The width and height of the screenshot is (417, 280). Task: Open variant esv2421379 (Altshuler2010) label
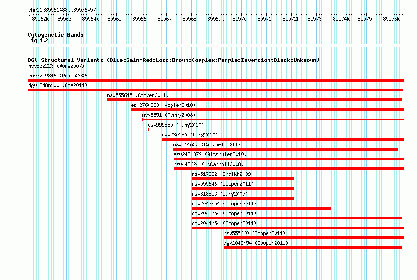tap(210, 154)
